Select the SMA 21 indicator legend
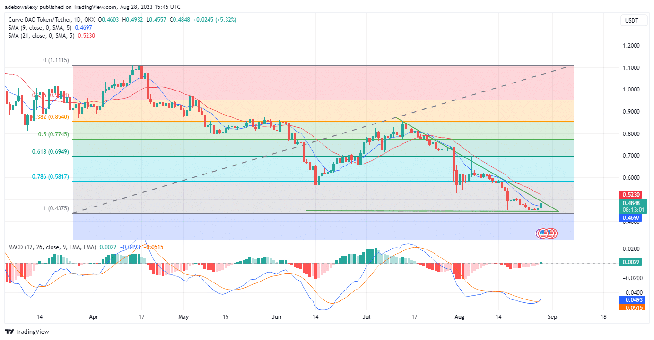This screenshot has height=340, width=654. click(51, 36)
